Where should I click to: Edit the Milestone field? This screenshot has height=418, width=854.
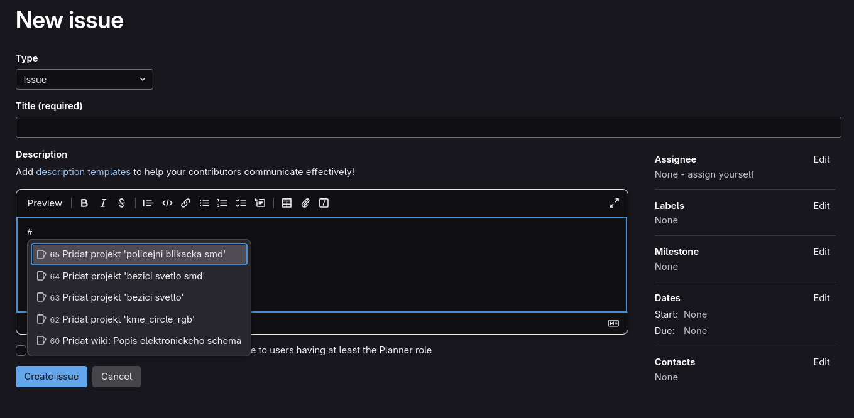(821, 252)
